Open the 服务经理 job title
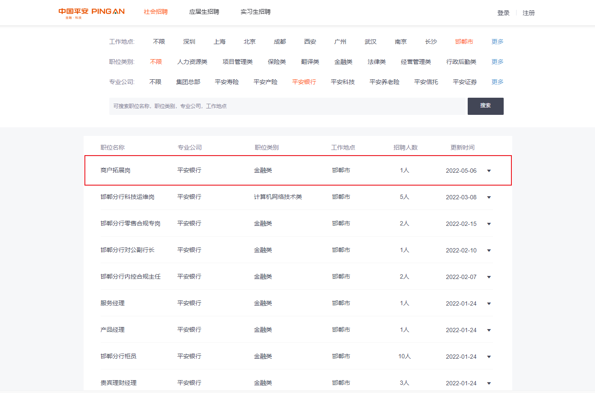 coord(112,303)
